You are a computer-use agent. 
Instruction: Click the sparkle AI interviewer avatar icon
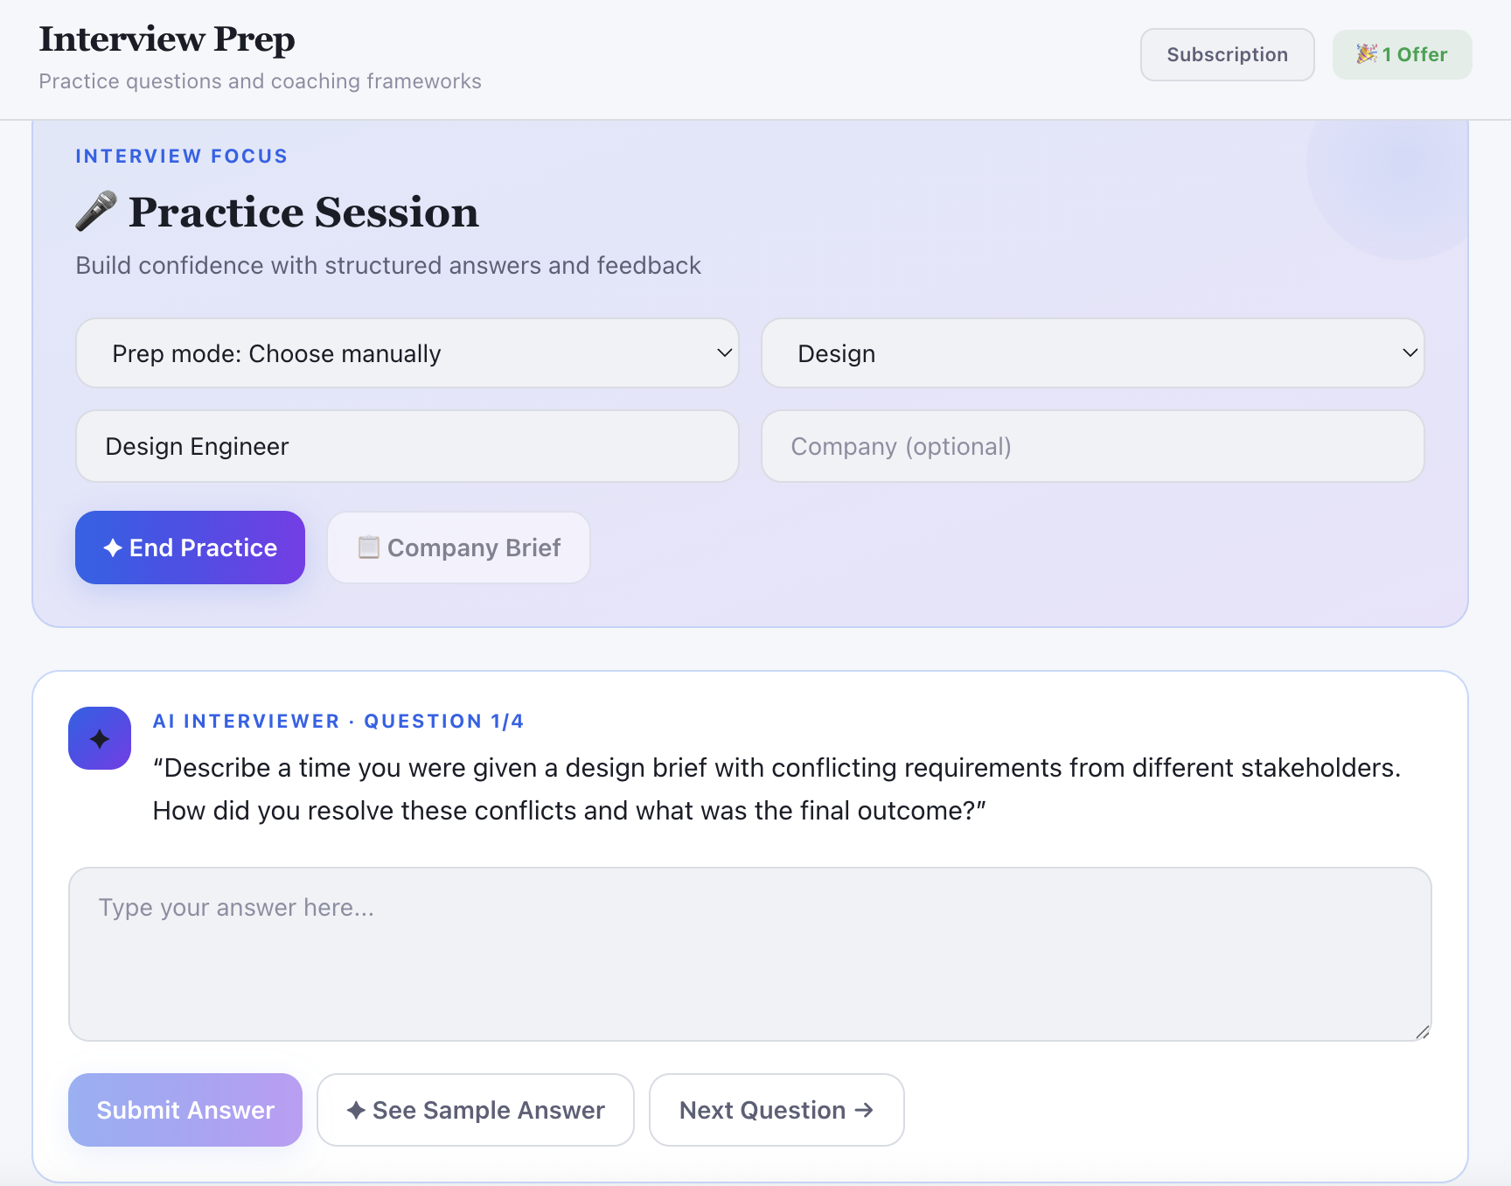pos(99,737)
